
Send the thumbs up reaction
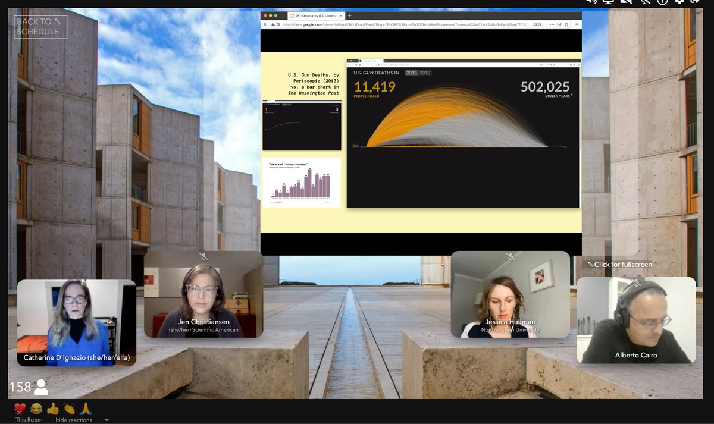(53, 409)
